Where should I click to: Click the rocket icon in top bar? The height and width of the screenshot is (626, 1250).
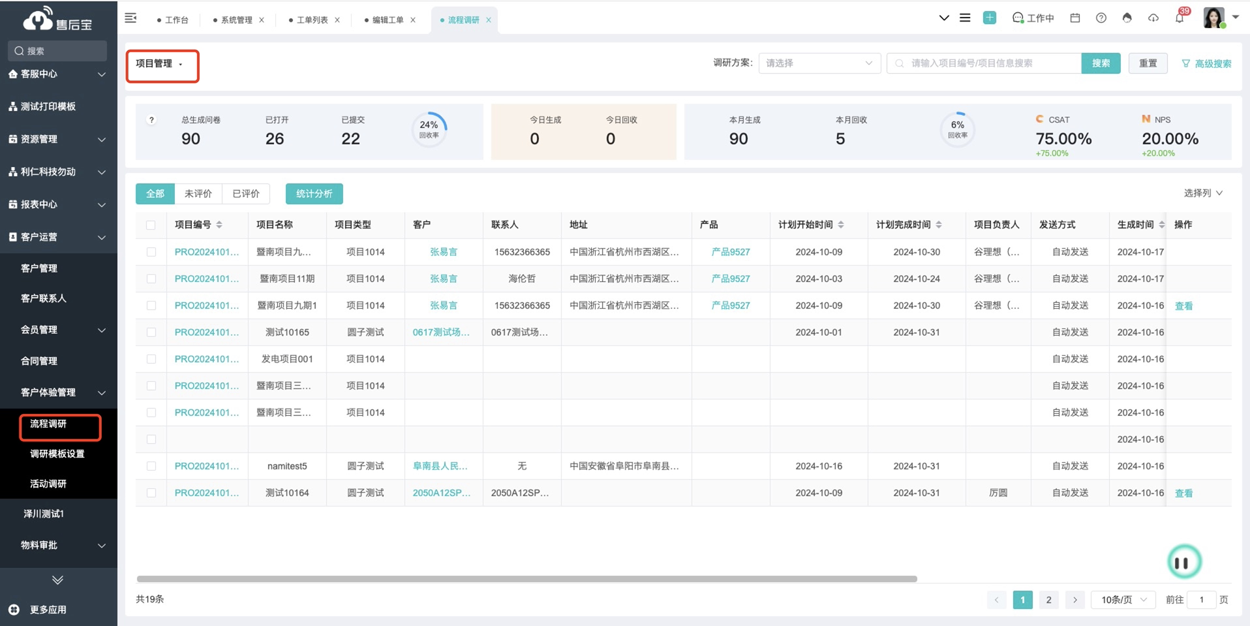[x=1127, y=18]
